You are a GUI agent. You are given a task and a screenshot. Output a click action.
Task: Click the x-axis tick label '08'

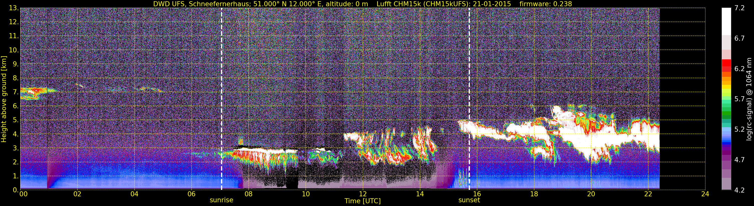pyautogui.click(x=248, y=194)
